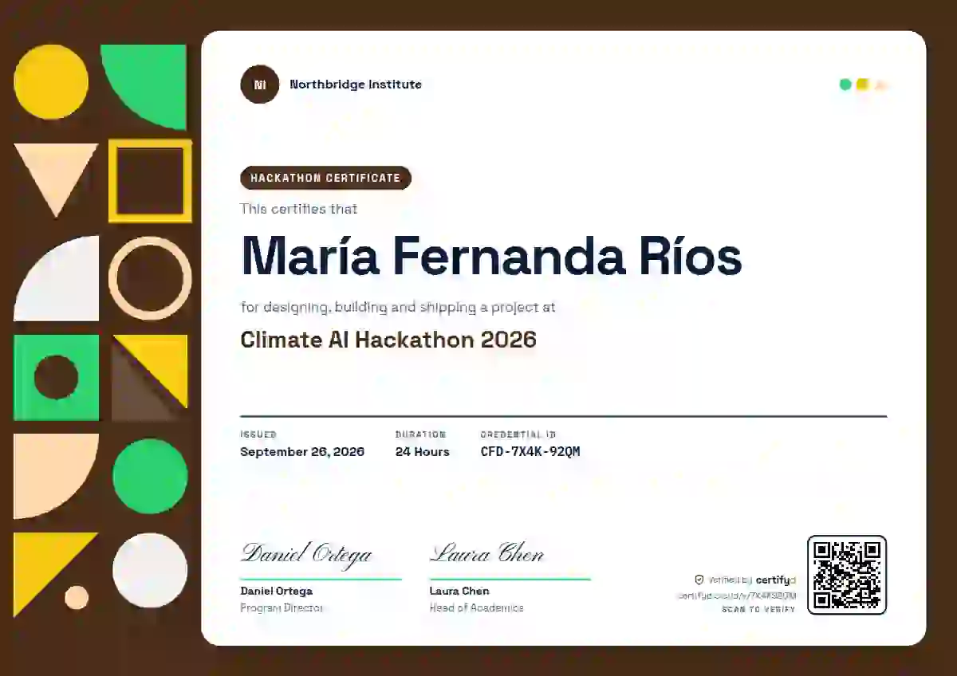Click the project description line
The height and width of the screenshot is (676, 957).
(398, 307)
